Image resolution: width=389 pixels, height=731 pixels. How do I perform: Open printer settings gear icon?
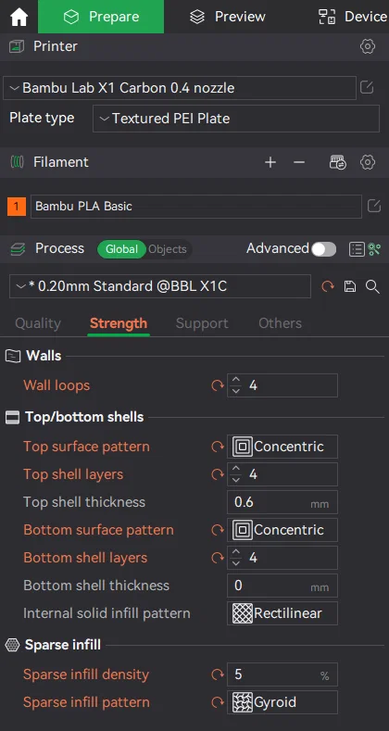pyautogui.click(x=368, y=46)
